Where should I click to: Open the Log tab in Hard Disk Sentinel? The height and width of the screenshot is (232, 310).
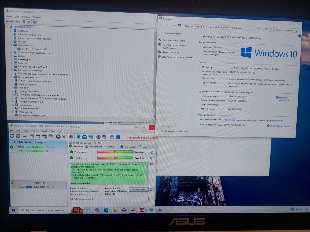point(143,147)
